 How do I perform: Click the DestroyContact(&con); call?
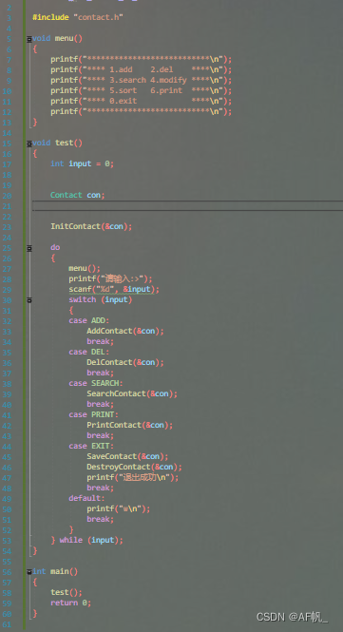coord(134,468)
